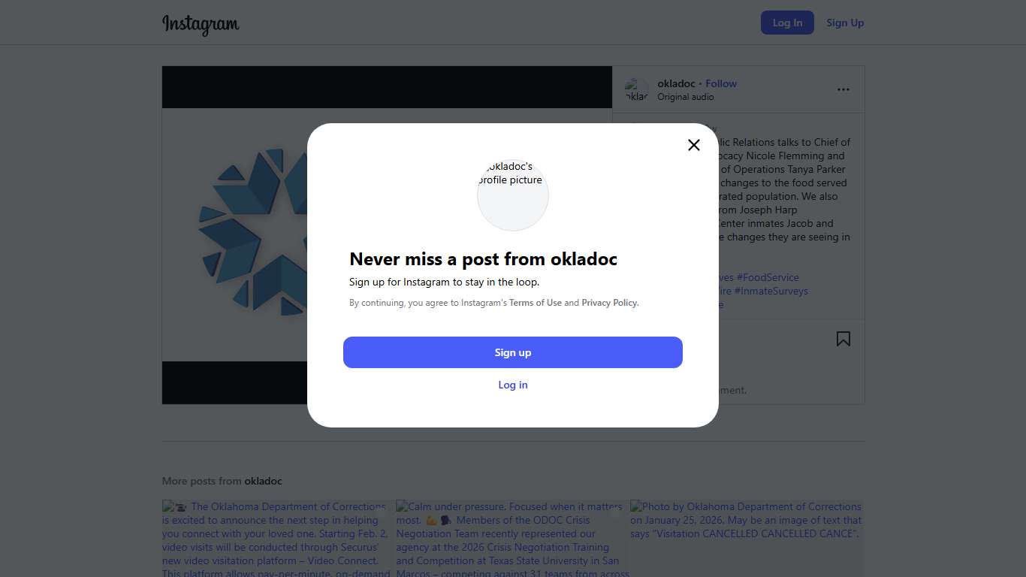This screenshot has width=1026, height=577.
Task: Click the Log In button in header
Action: [787, 23]
